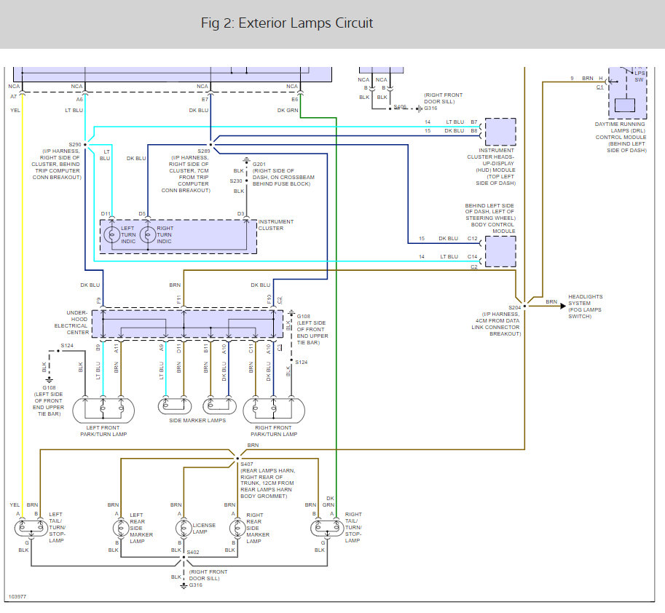Click the G201 ground symbol
This screenshot has width=665, height=613.
click(x=246, y=161)
